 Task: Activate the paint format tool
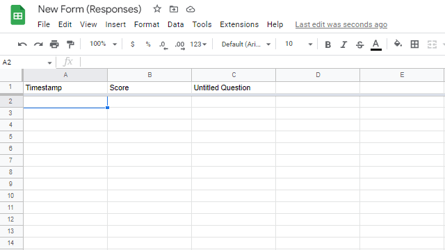[70, 44]
